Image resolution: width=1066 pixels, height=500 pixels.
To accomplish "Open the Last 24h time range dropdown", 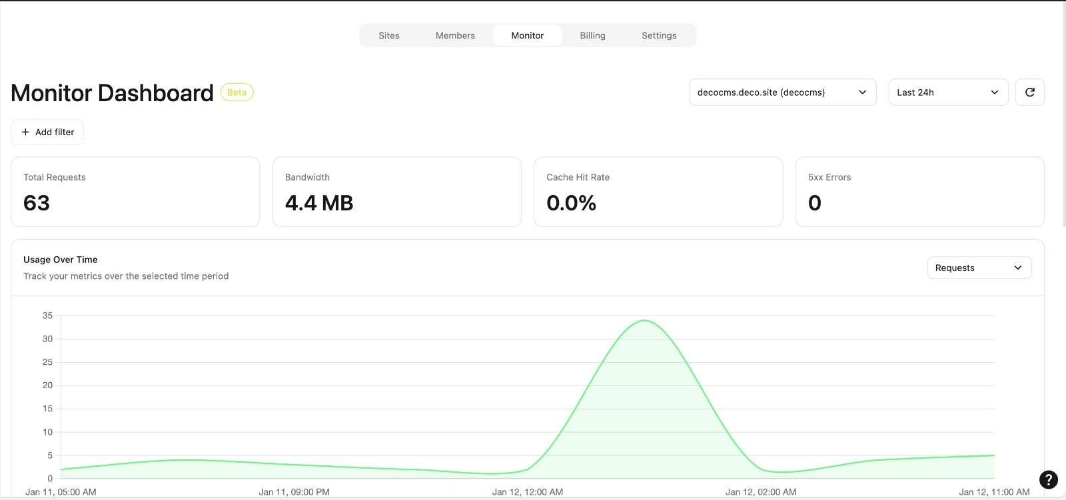I will click(948, 93).
